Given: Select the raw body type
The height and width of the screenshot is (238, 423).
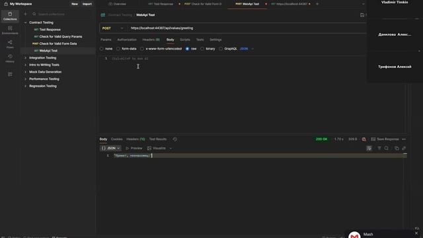Looking at the screenshot, I should point(187,49).
